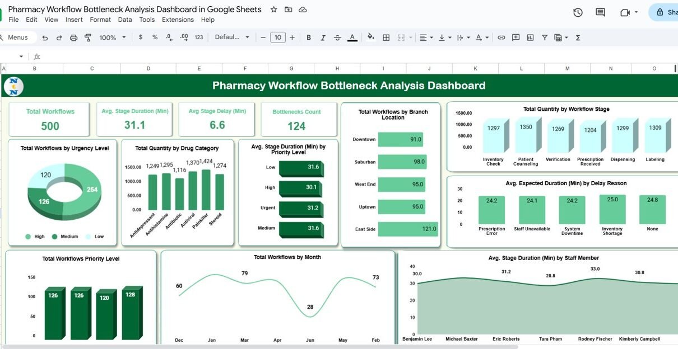
Task: Open the 100% zoom dropdown
Action: [112, 37]
